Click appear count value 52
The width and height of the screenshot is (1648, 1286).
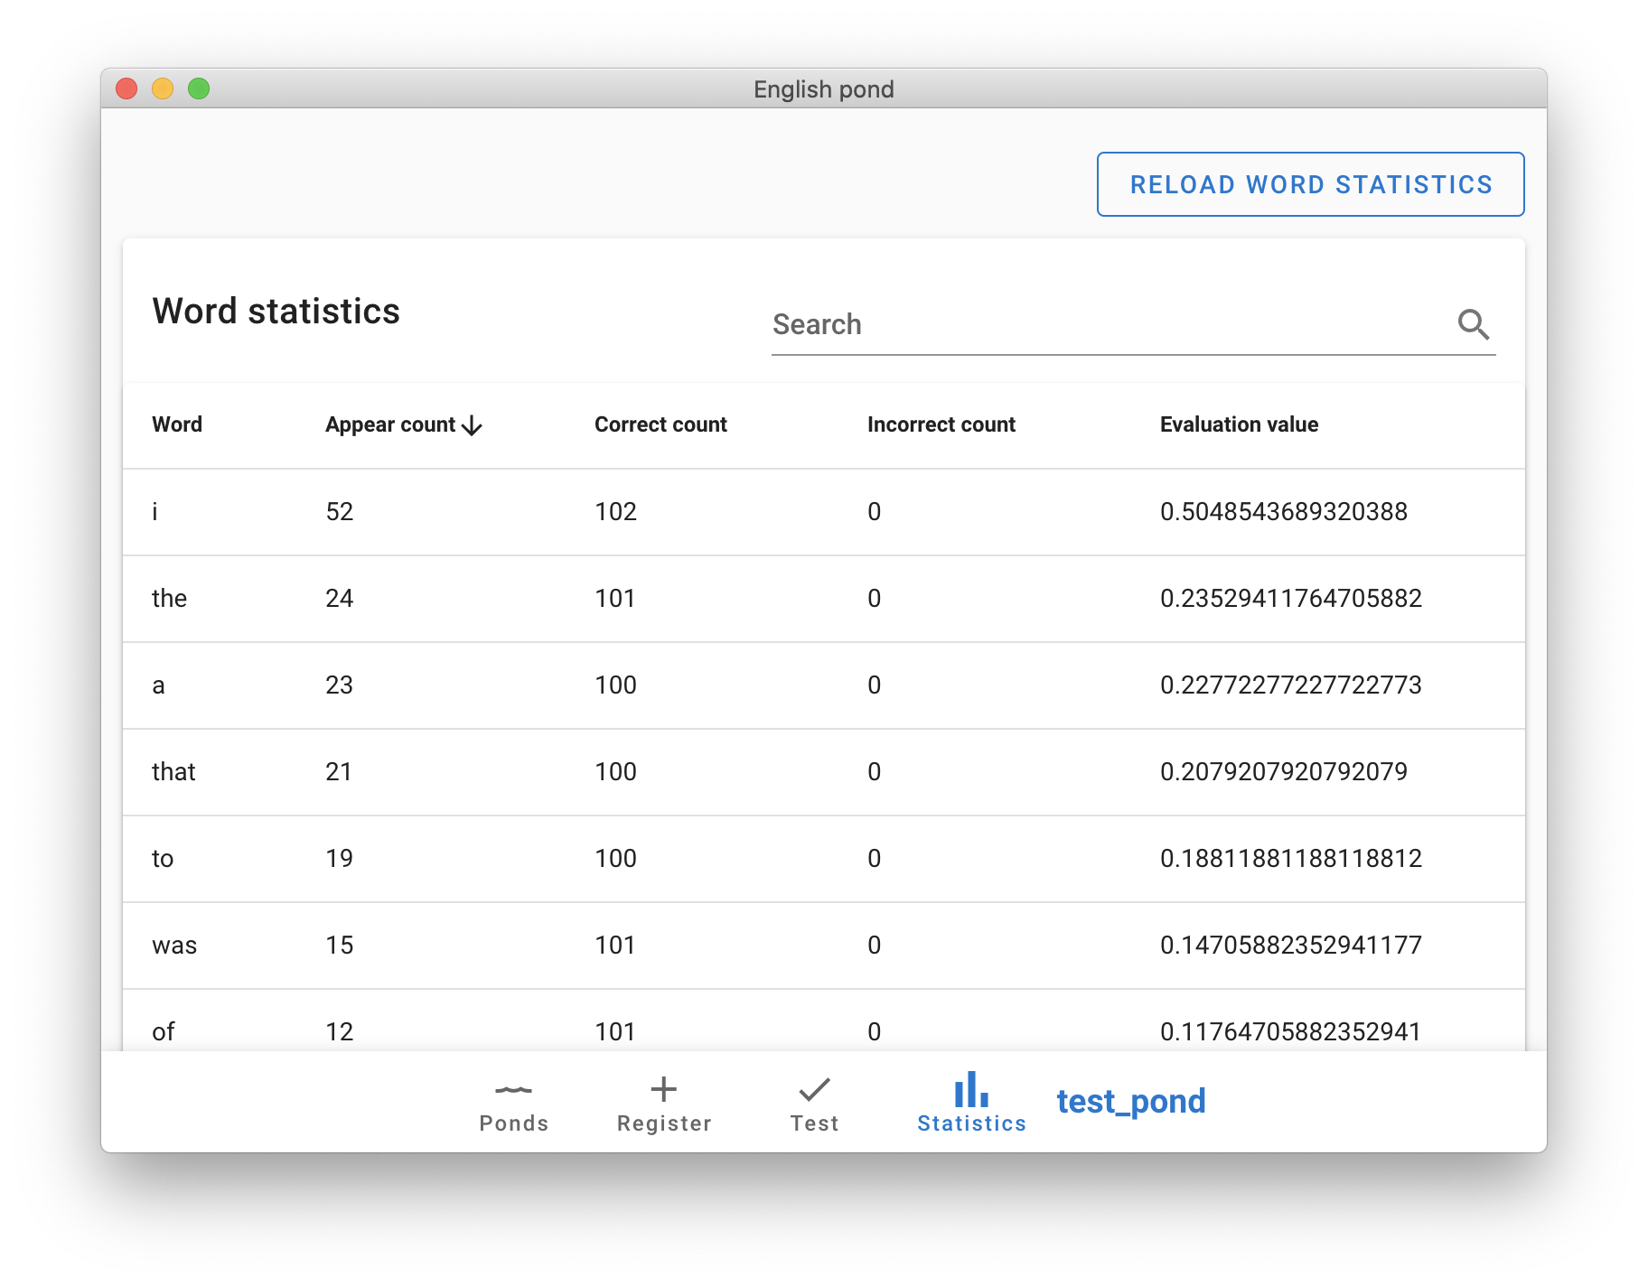pyautogui.click(x=340, y=512)
